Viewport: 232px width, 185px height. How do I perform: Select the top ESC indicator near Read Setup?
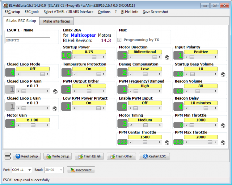coord(8,154)
